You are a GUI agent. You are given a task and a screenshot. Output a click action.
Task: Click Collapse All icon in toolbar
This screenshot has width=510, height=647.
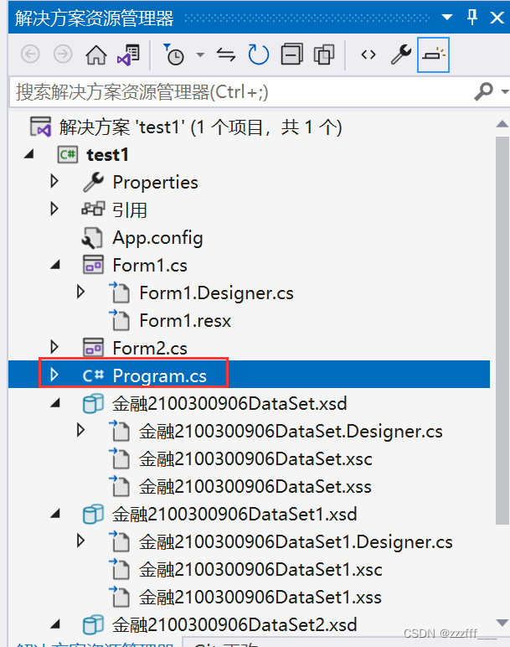pyautogui.click(x=291, y=54)
